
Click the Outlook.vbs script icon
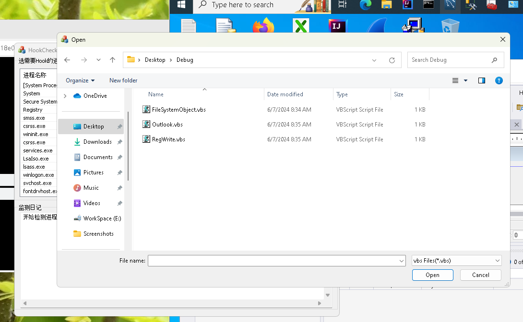[146, 124]
